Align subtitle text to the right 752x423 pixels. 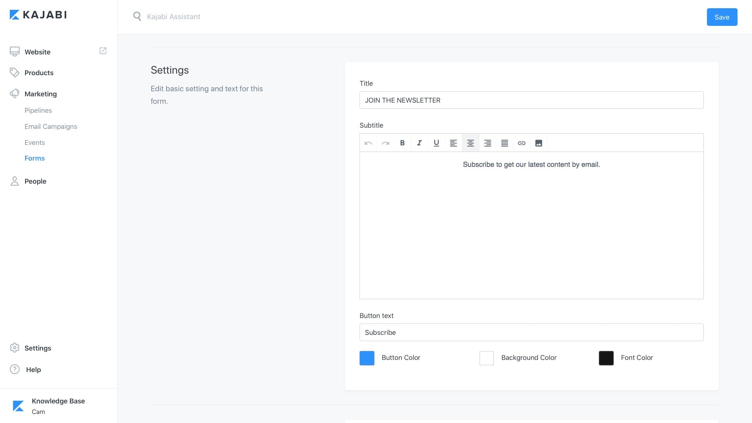(487, 143)
